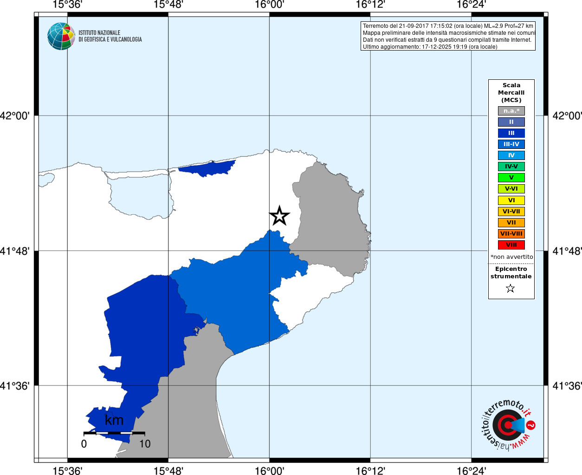This screenshot has height=475, width=582.
Task: Click the epicenter star symbol in legend
Action: point(511,289)
